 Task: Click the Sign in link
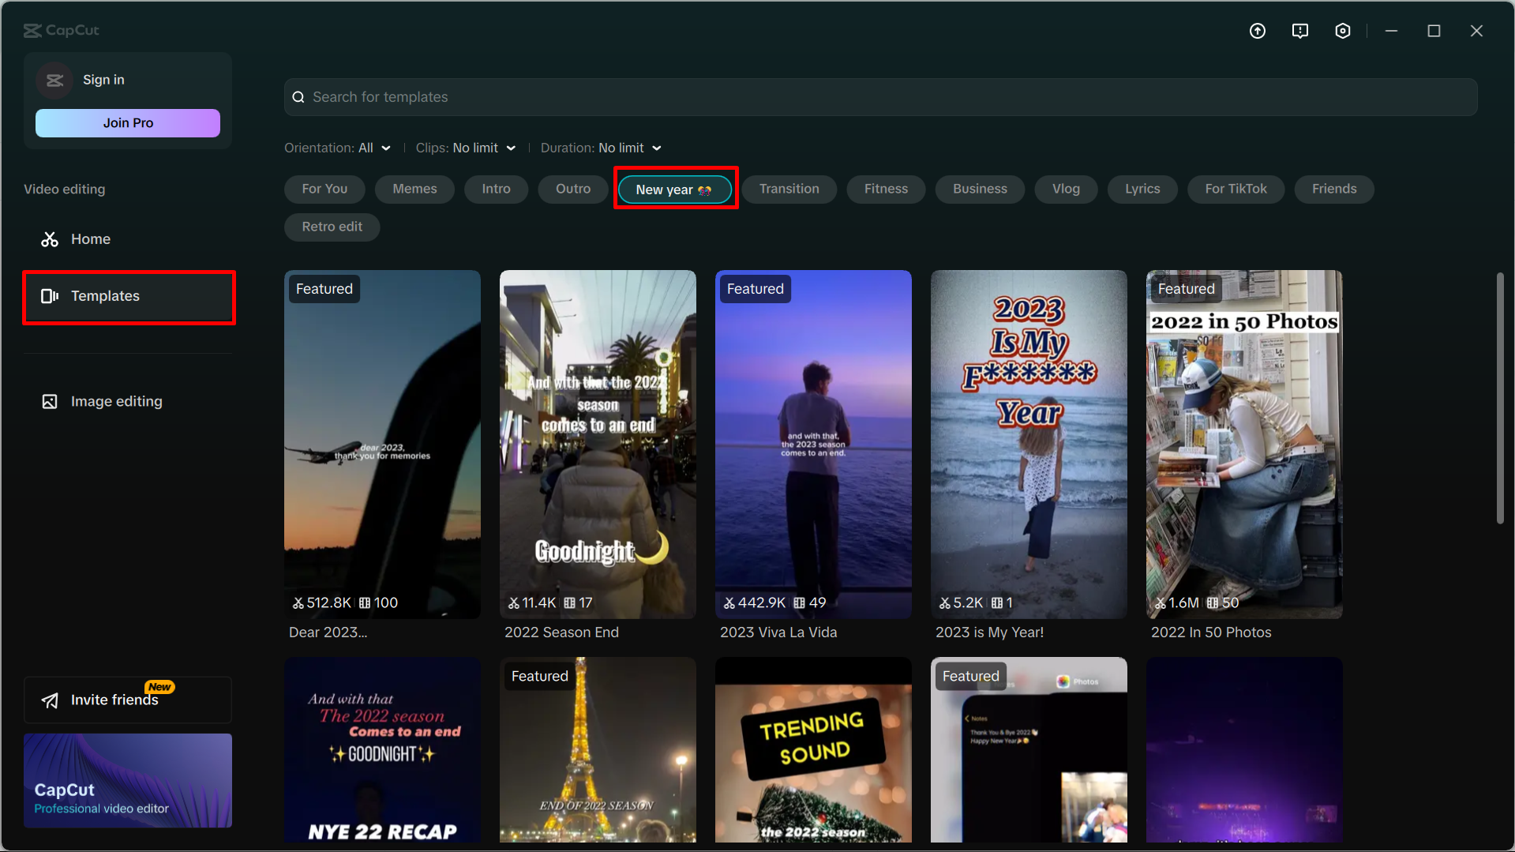[103, 79]
